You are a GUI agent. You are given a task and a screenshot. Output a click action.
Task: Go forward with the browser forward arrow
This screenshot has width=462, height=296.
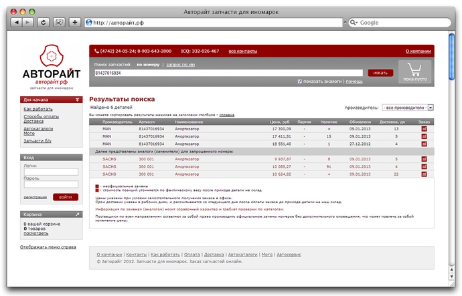pos(27,22)
